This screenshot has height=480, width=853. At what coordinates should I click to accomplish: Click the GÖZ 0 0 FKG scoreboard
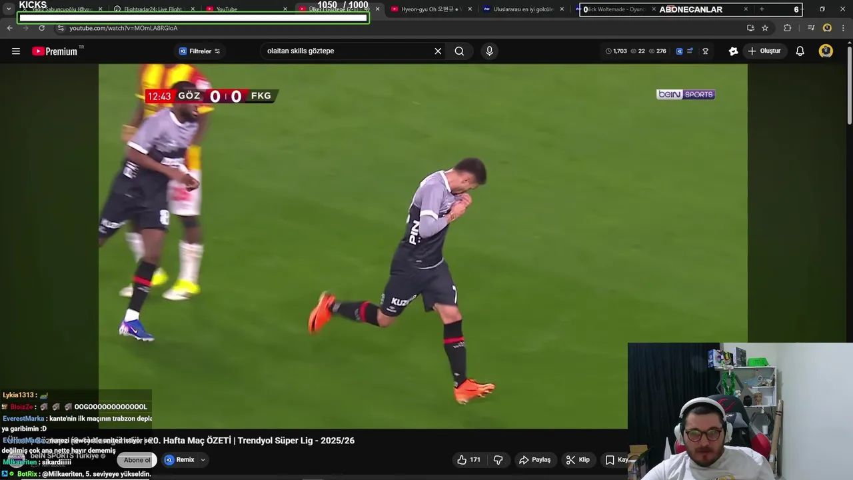212,96
